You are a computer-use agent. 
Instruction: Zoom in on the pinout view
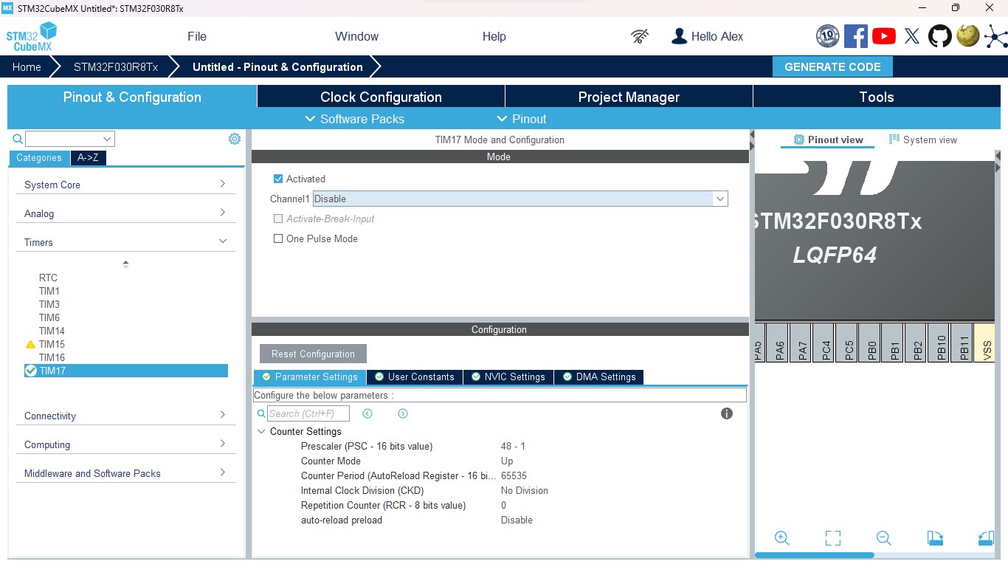pyautogui.click(x=782, y=538)
